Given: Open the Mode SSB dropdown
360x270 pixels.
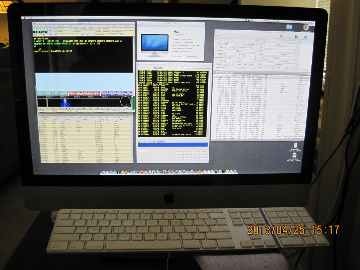Looking at the screenshot, I should (229, 61).
